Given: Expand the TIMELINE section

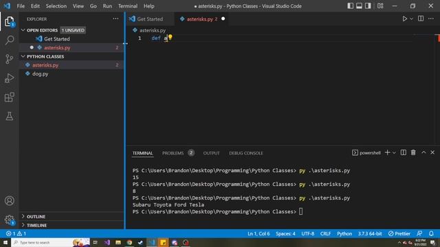Looking at the screenshot, I should tap(71, 225).
